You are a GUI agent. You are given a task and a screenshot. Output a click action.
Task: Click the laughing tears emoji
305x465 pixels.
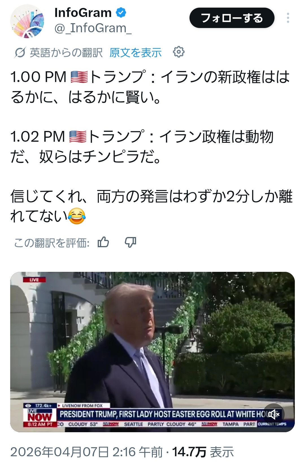click(77, 216)
